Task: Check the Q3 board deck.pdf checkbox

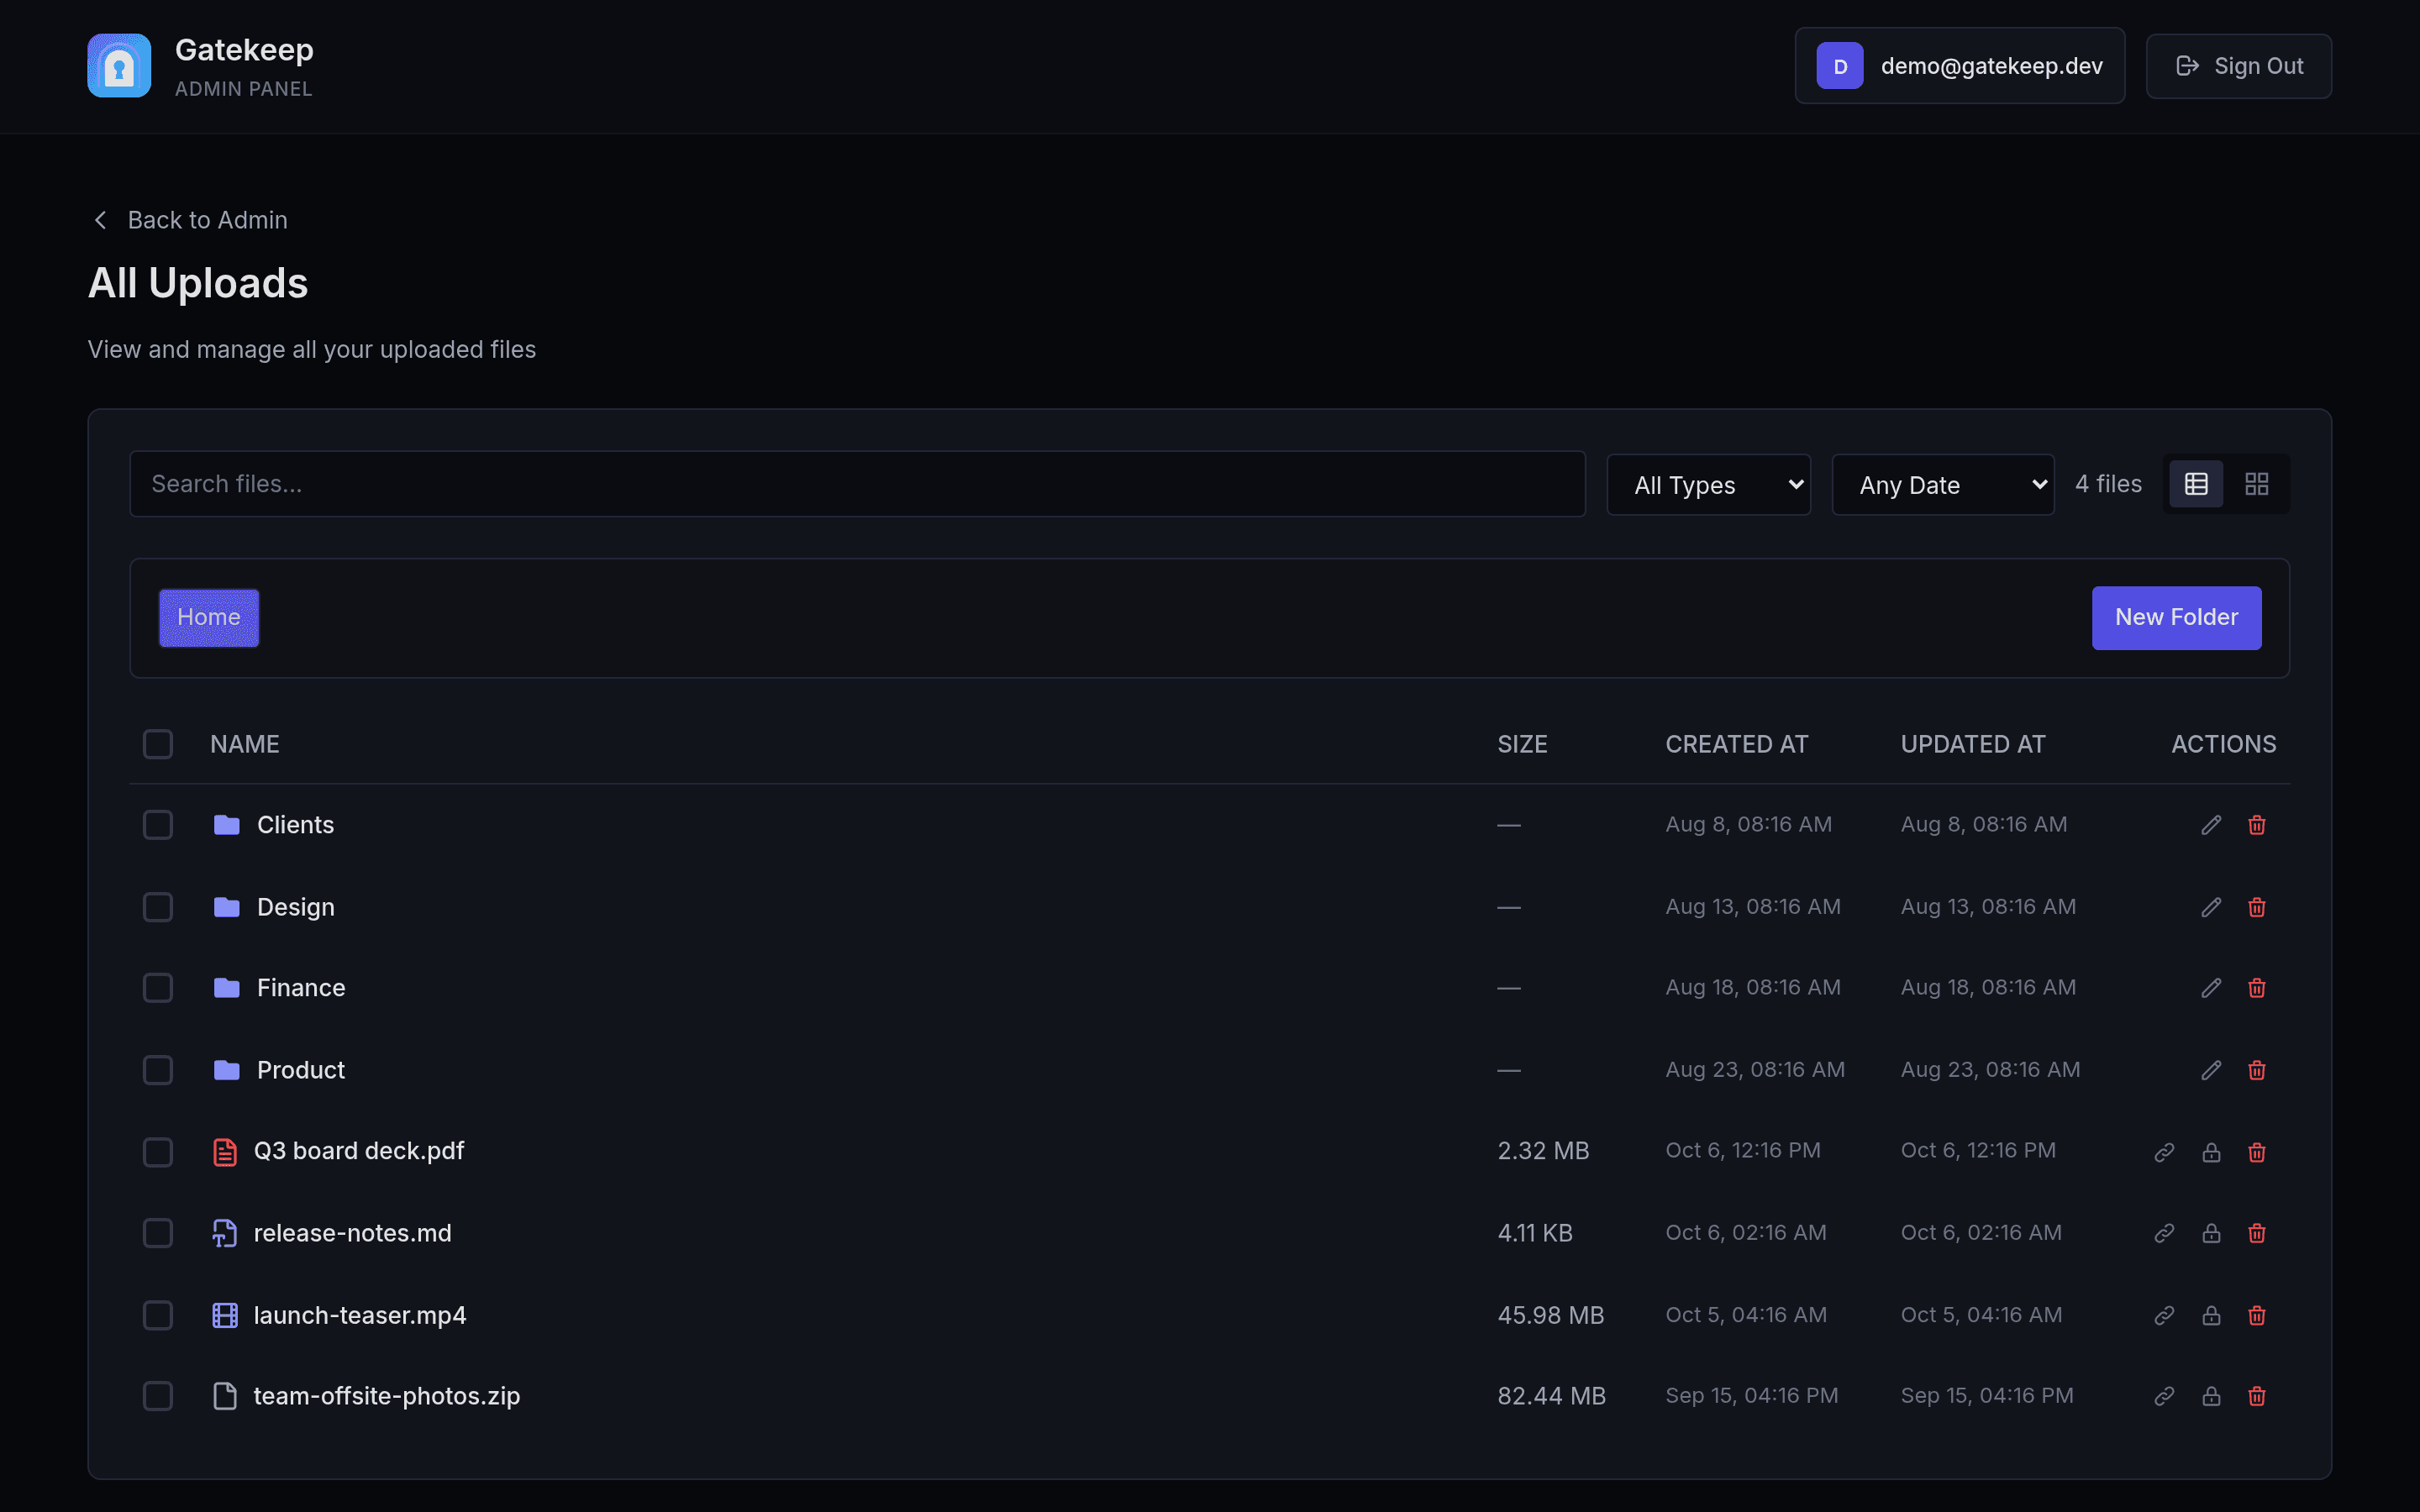Action: coord(158,1152)
